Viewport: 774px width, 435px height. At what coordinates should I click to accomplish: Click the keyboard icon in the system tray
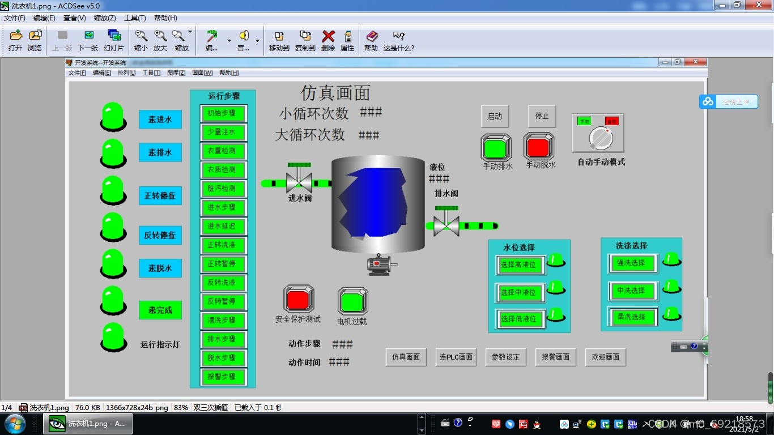point(445,423)
